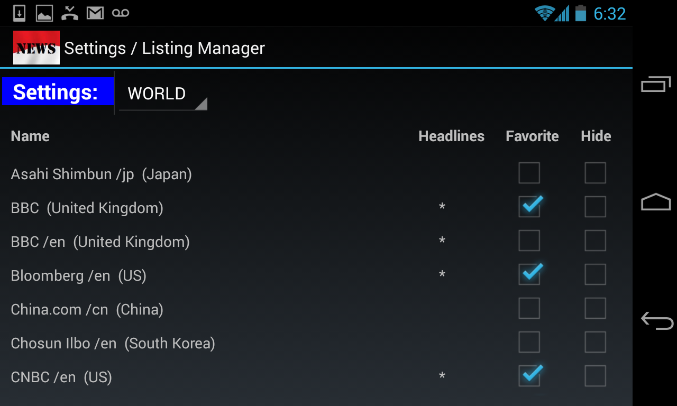
Task: Mark Chosun Ilbo /en as favorite
Action: click(529, 342)
